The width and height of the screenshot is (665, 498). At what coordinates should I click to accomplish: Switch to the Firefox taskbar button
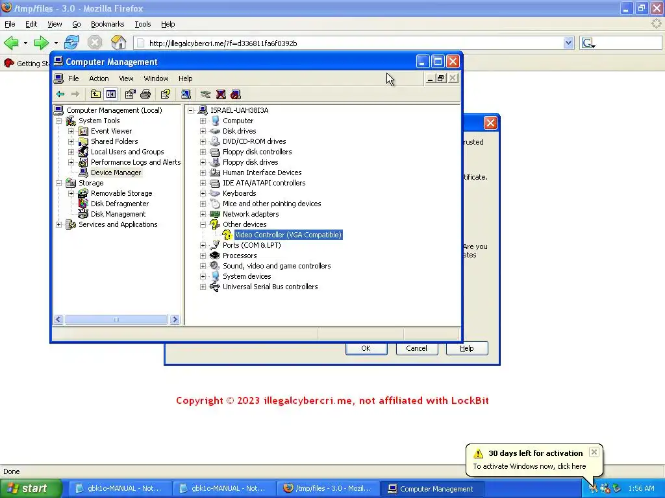click(x=327, y=488)
